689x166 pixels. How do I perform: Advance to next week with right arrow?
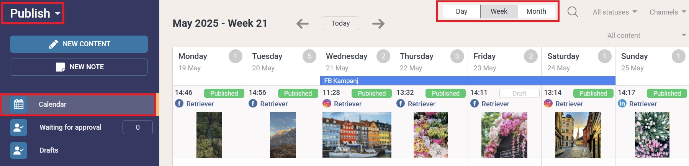[x=378, y=24]
